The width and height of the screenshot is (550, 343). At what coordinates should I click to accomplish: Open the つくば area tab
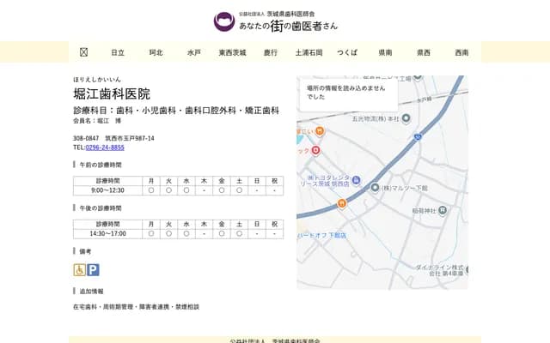click(x=347, y=52)
